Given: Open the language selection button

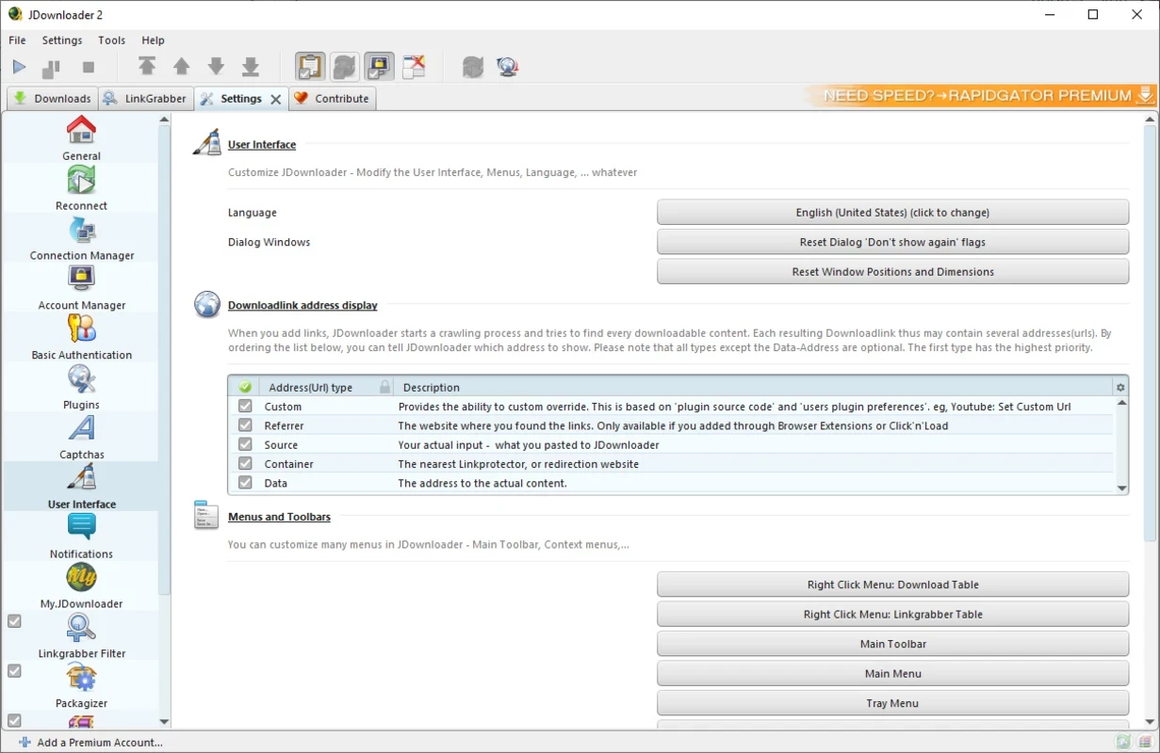Looking at the screenshot, I should [x=892, y=212].
